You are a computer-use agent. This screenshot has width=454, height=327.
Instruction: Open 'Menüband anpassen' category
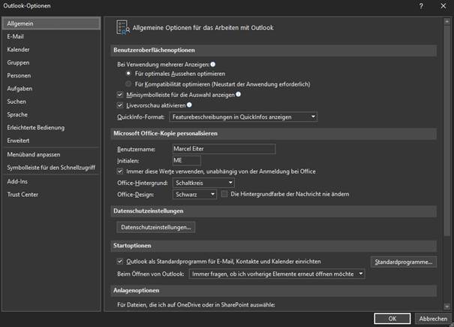tap(51, 155)
